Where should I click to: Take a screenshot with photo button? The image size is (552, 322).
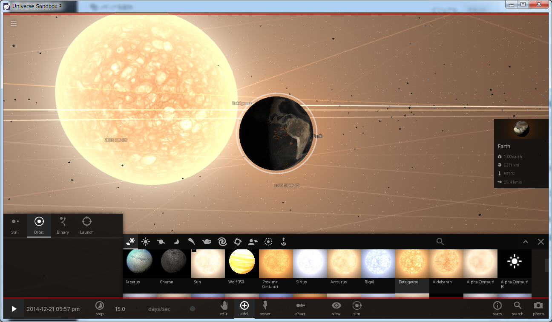point(538,308)
